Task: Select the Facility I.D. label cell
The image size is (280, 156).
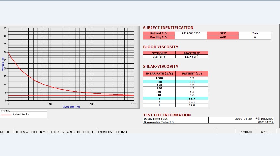Action: pos(159,37)
